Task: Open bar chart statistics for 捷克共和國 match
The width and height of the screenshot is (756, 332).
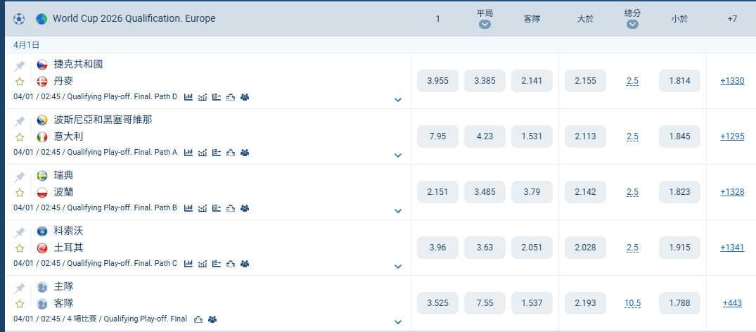Action: point(188,97)
